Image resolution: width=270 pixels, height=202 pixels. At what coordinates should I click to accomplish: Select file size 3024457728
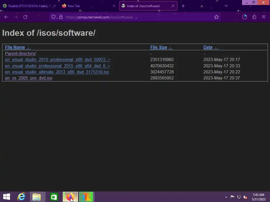162,72
